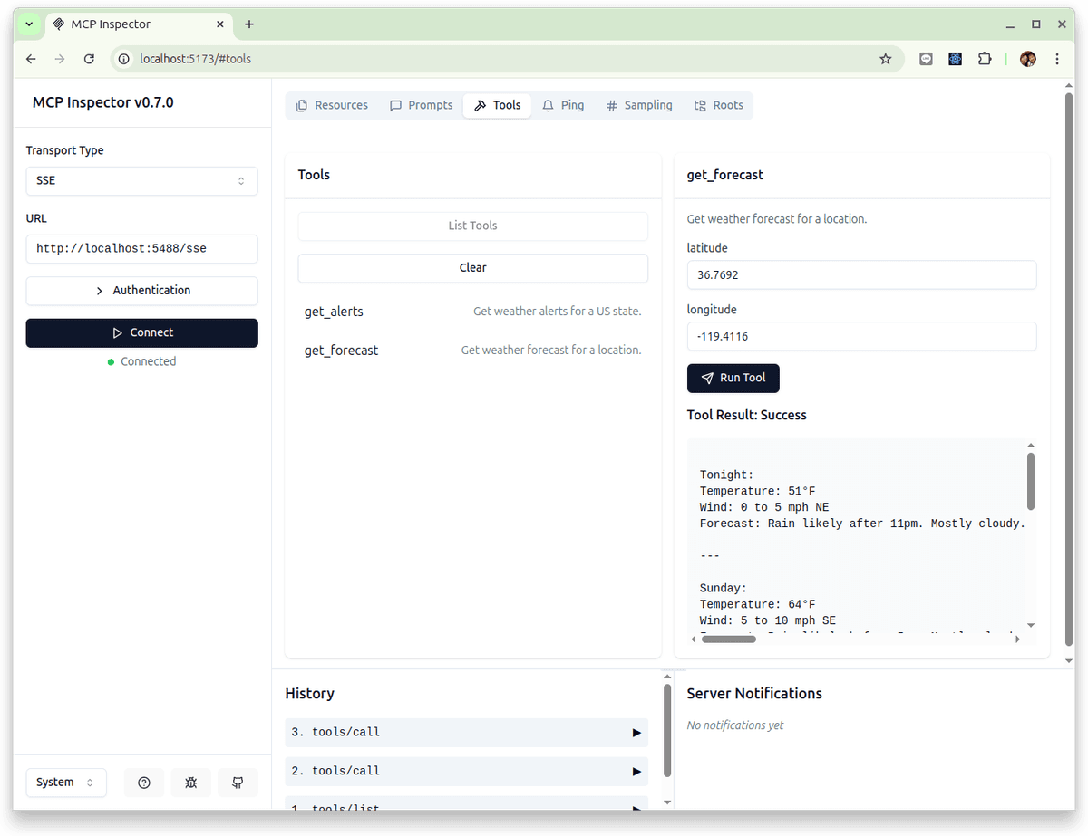Click the List Tools button
This screenshot has width=1088, height=836.
[472, 226]
